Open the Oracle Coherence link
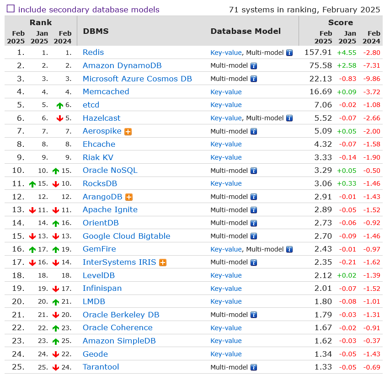This screenshot has width=390, height=375. [118, 327]
